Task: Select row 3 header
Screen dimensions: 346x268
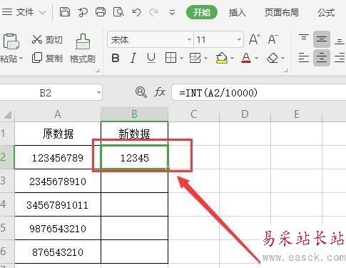Action: [7, 181]
